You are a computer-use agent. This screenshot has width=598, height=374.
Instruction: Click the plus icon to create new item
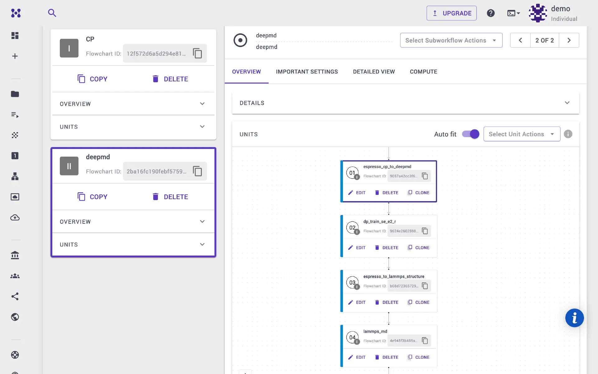click(15, 56)
